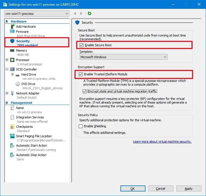Viewport: 206px width, 196px height.
Task: Select Automatic Stop Action item
Action: click(31, 155)
